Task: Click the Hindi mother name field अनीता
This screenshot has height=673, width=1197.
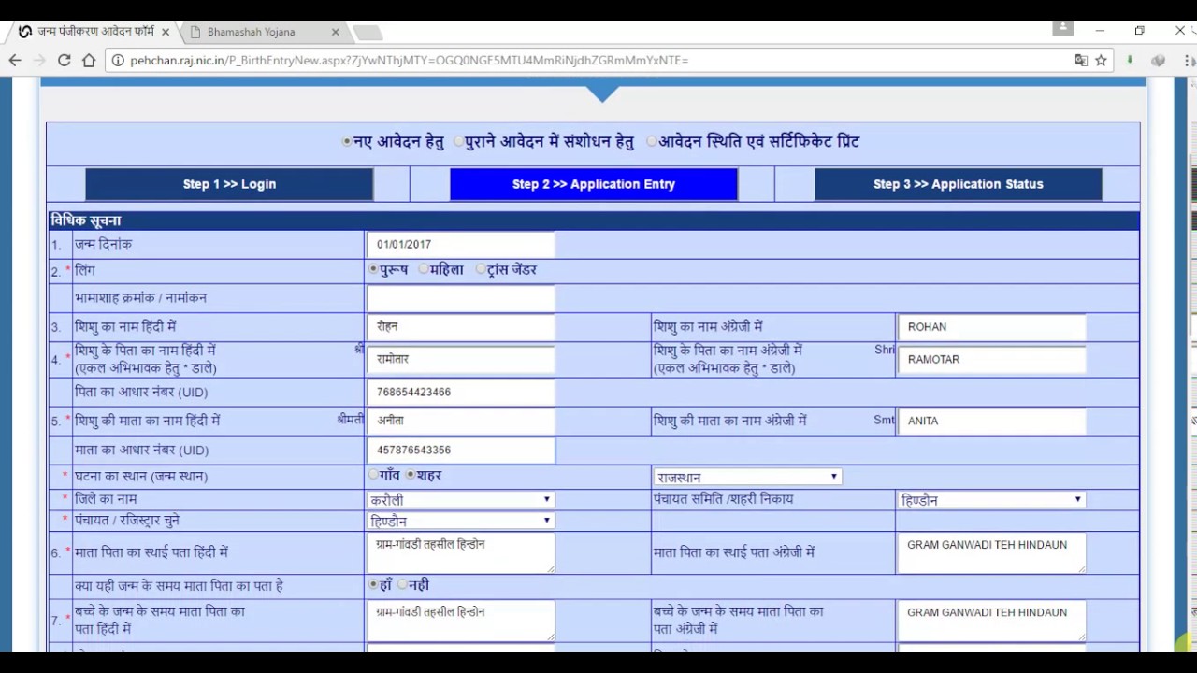Action: pyautogui.click(x=461, y=422)
